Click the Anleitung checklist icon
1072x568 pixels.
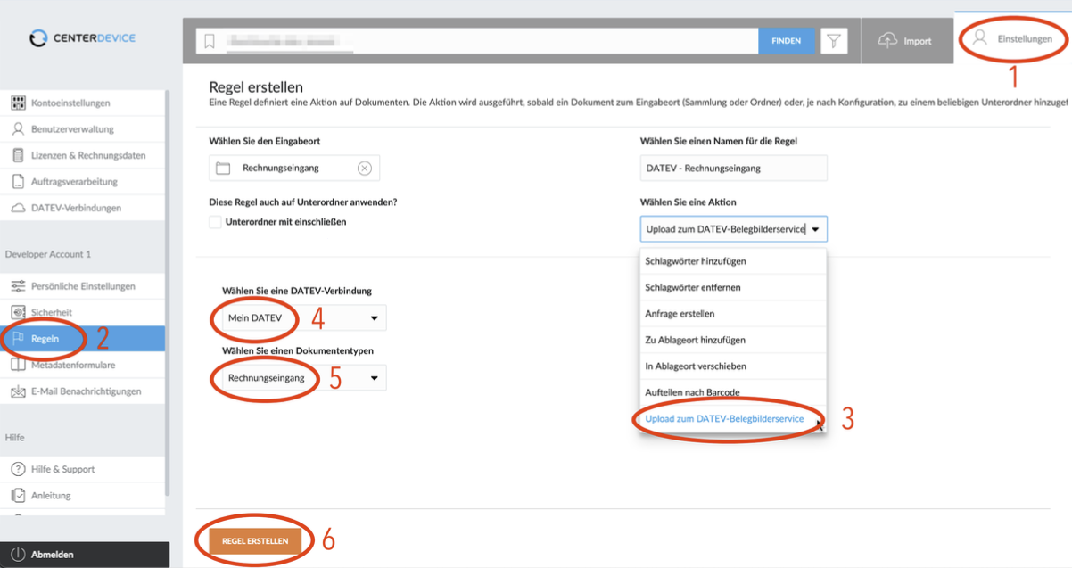click(18, 495)
